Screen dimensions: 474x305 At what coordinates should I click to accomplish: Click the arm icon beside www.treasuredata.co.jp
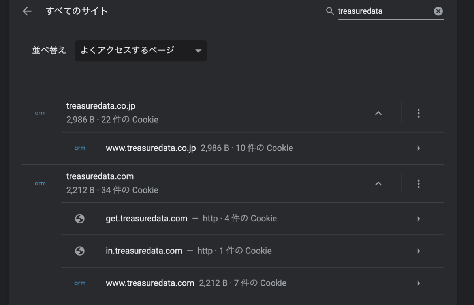[79, 148]
